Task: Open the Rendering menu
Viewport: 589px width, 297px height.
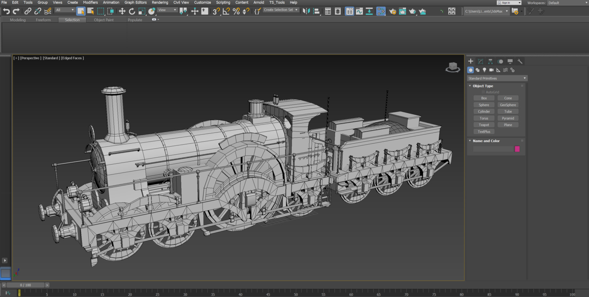Action: [160, 2]
